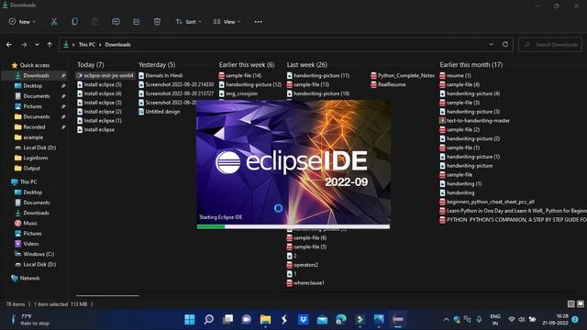Open Music under This PC
The height and width of the screenshot is (330, 587).
(30, 223)
